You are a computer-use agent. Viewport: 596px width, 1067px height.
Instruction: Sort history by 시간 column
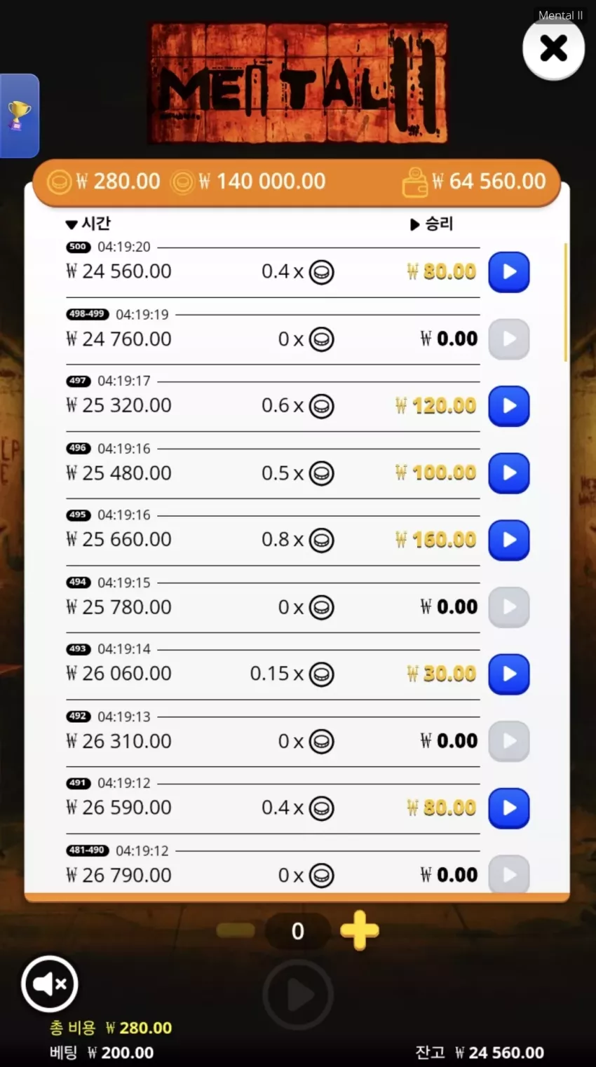coord(88,224)
